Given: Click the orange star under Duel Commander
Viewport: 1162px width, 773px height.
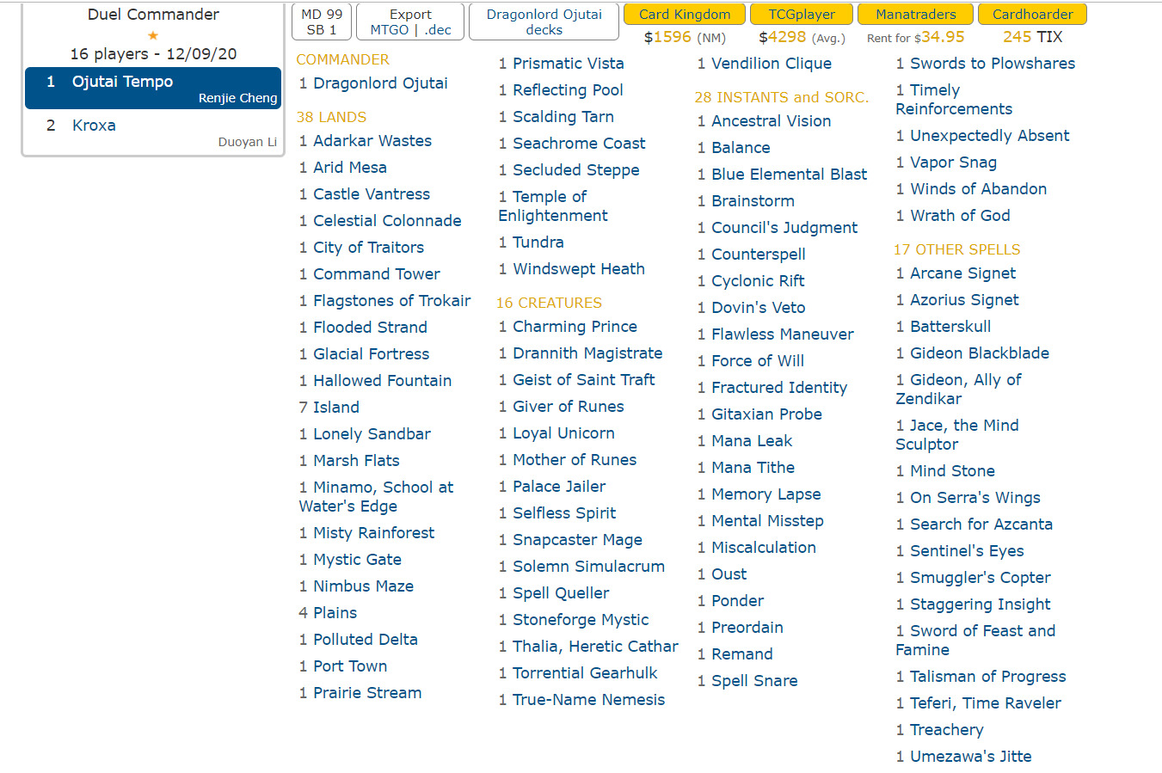Looking at the screenshot, I should 153,35.
